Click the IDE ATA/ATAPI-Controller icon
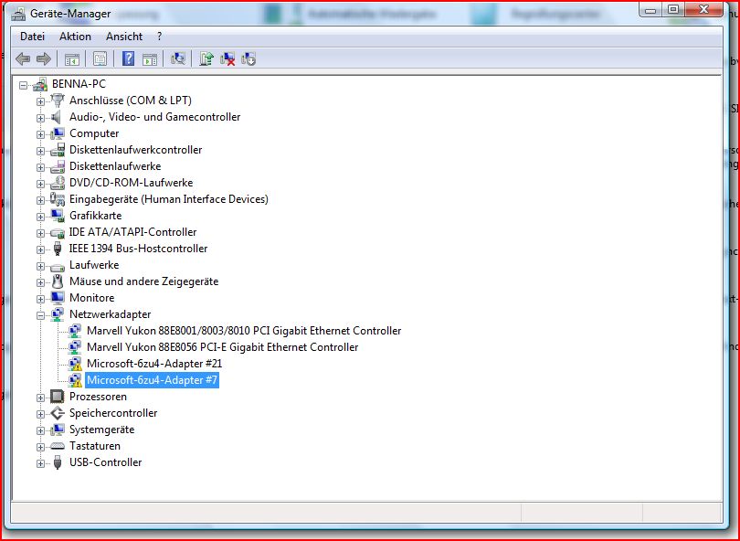This screenshot has width=740, height=541. click(x=58, y=232)
